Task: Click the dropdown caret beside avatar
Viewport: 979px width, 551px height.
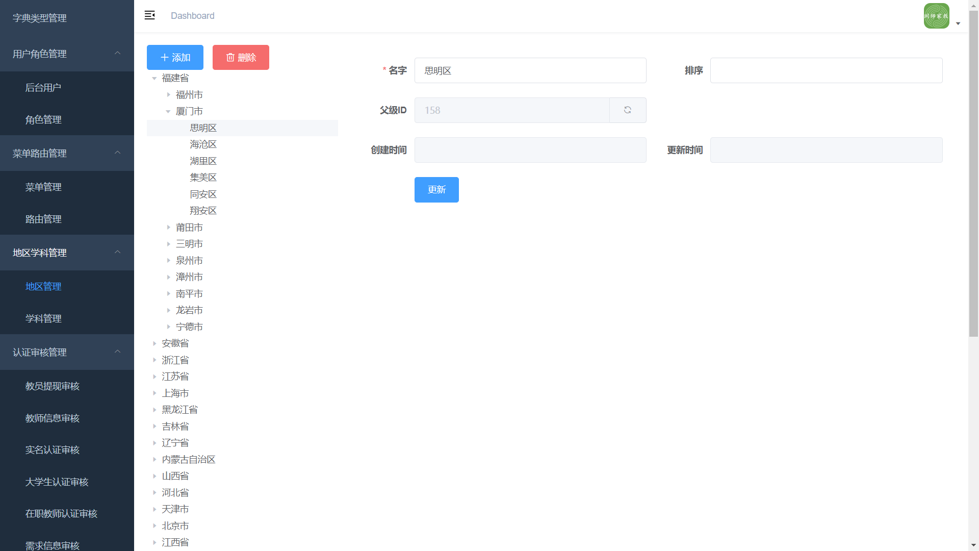Action: 958,23
